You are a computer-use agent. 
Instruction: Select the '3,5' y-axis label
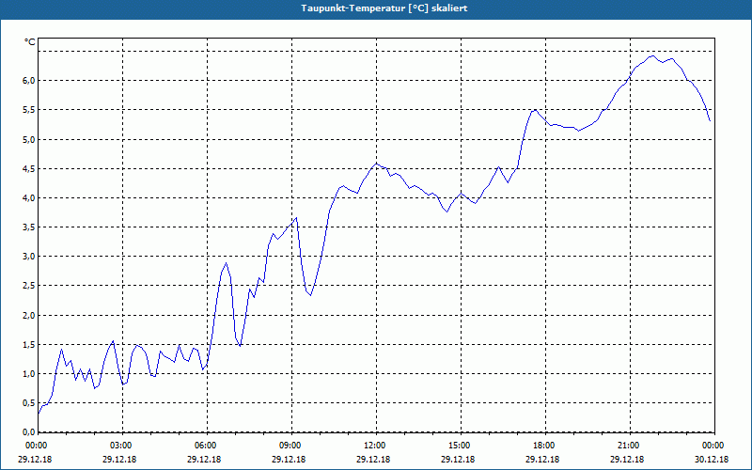coord(29,227)
